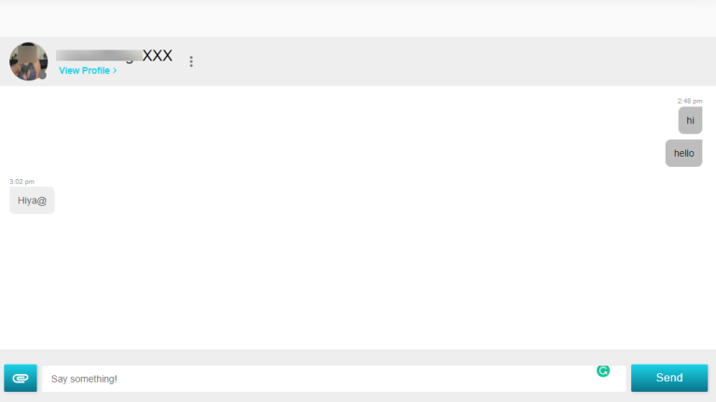The height and width of the screenshot is (402, 716).
Task: Select the 'hi' message bubble
Action: click(690, 120)
